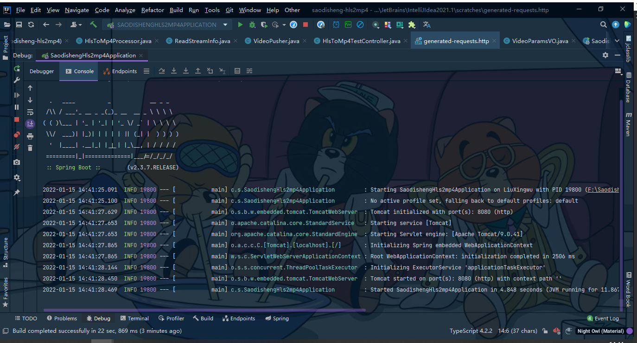Viewport: 637px width, 343px height.
Task: Open the user account dropdown in toolbar
Action: 76,25
